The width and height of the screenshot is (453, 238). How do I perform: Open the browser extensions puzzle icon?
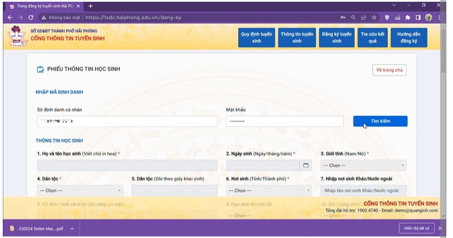click(x=407, y=17)
